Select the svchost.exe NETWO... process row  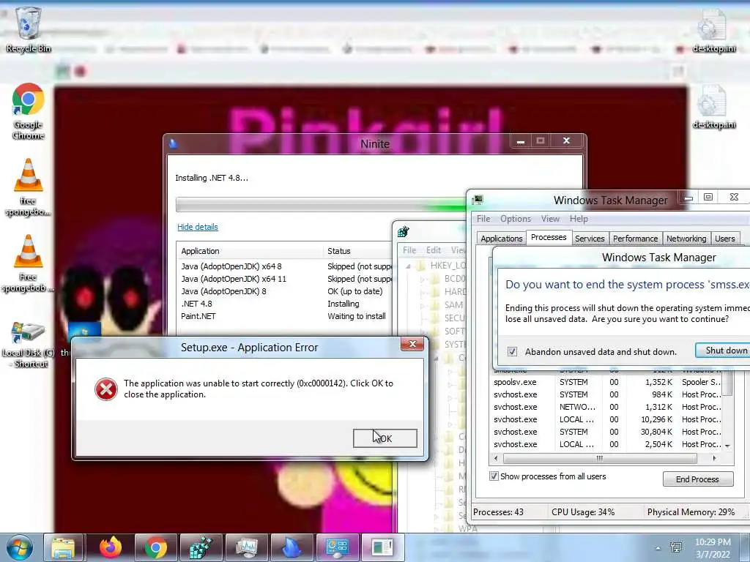(606, 407)
